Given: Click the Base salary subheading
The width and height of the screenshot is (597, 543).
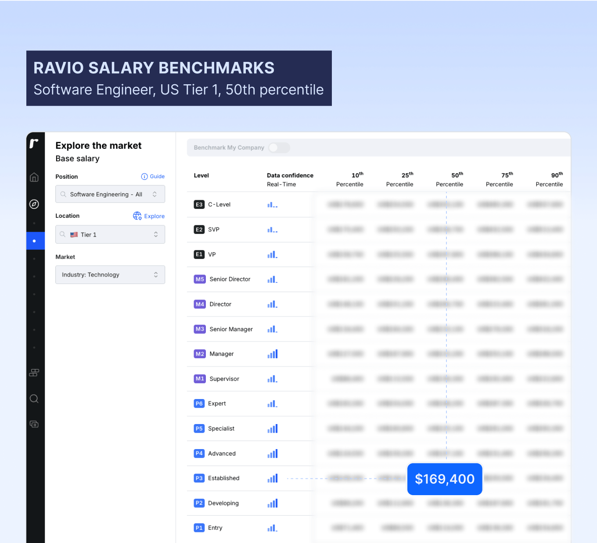Looking at the screenshot, I should 77,159.
